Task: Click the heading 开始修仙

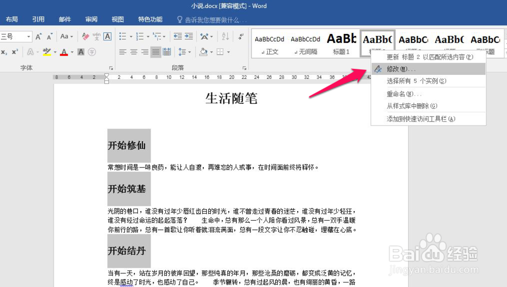Action: [127, 146]
